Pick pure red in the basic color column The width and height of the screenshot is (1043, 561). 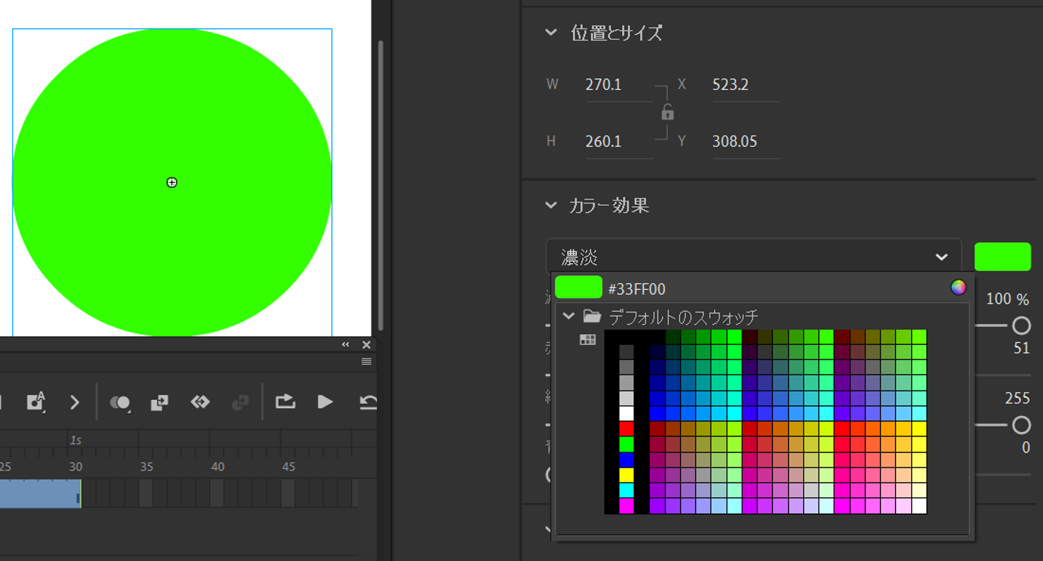click(x=627, y=428)
